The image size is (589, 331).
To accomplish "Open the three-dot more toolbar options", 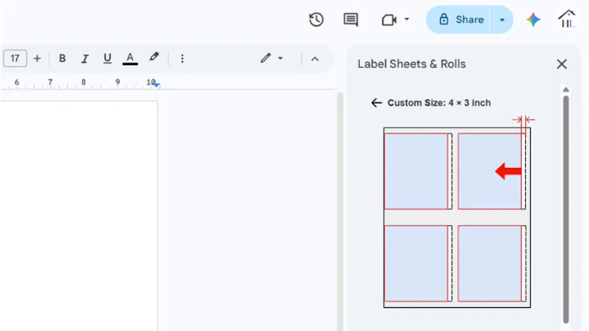I will pos(182,58).
